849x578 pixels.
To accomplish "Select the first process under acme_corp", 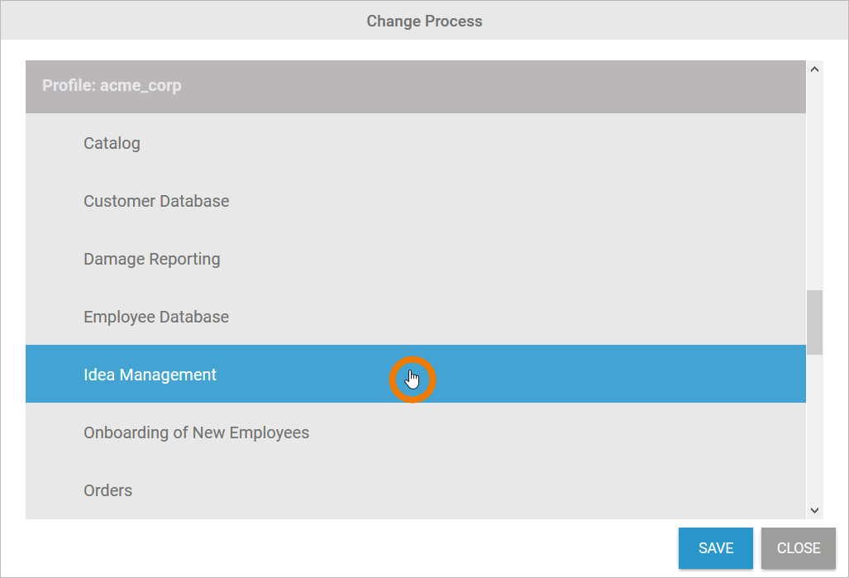I will [112, 143].
